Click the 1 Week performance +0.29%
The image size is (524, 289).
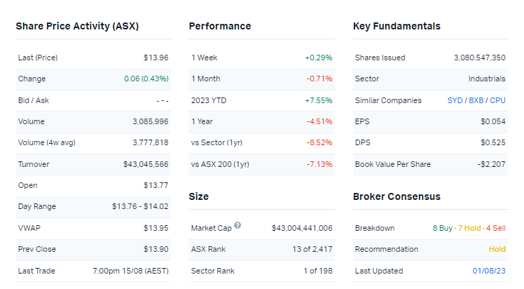pyautogui.click(x=318, y=58)
